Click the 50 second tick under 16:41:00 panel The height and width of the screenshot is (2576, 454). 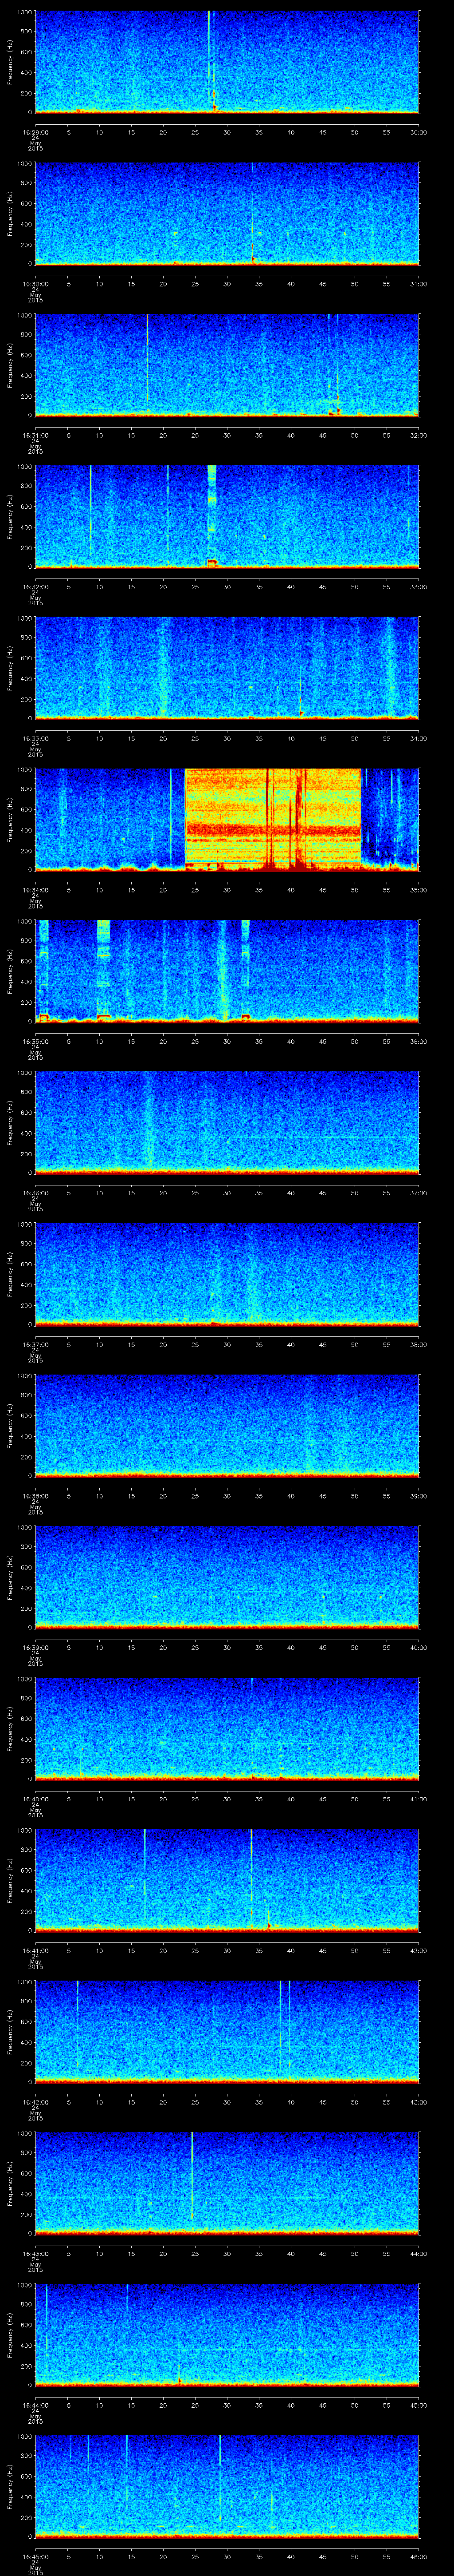[x=354, y=1950]
